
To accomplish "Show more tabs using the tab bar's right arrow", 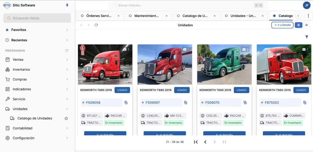I will click(298, 16).
